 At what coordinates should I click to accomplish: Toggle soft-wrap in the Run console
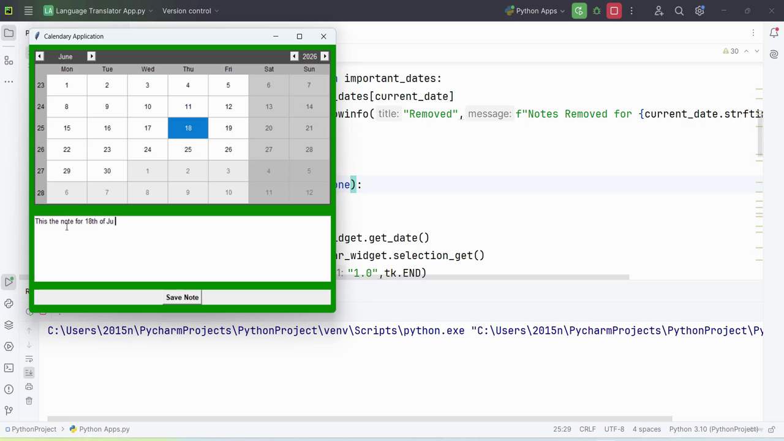[29, 358]
